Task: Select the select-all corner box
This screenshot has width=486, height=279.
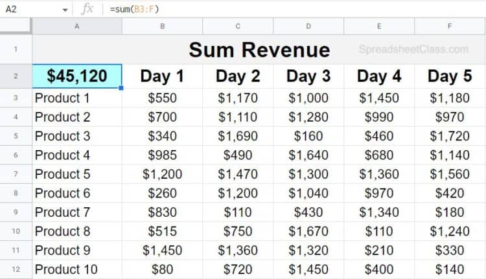Action: (16, 26)
